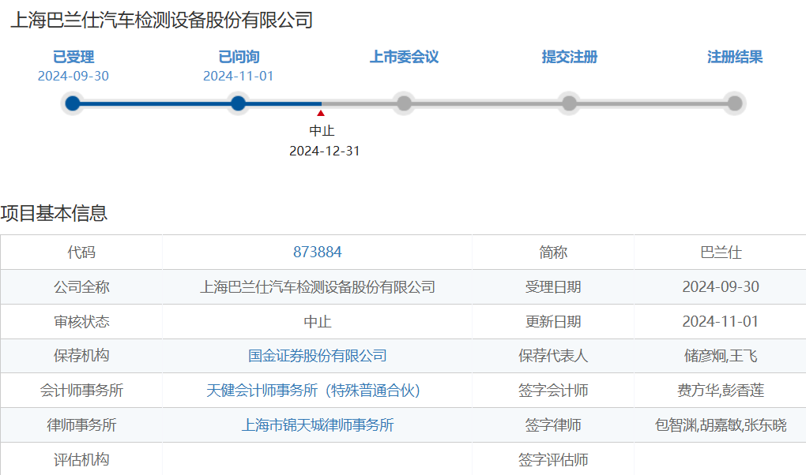Click the 律师事务所 label cell
The height and width of the screenshot is (475, 806).
pos(81,425)
